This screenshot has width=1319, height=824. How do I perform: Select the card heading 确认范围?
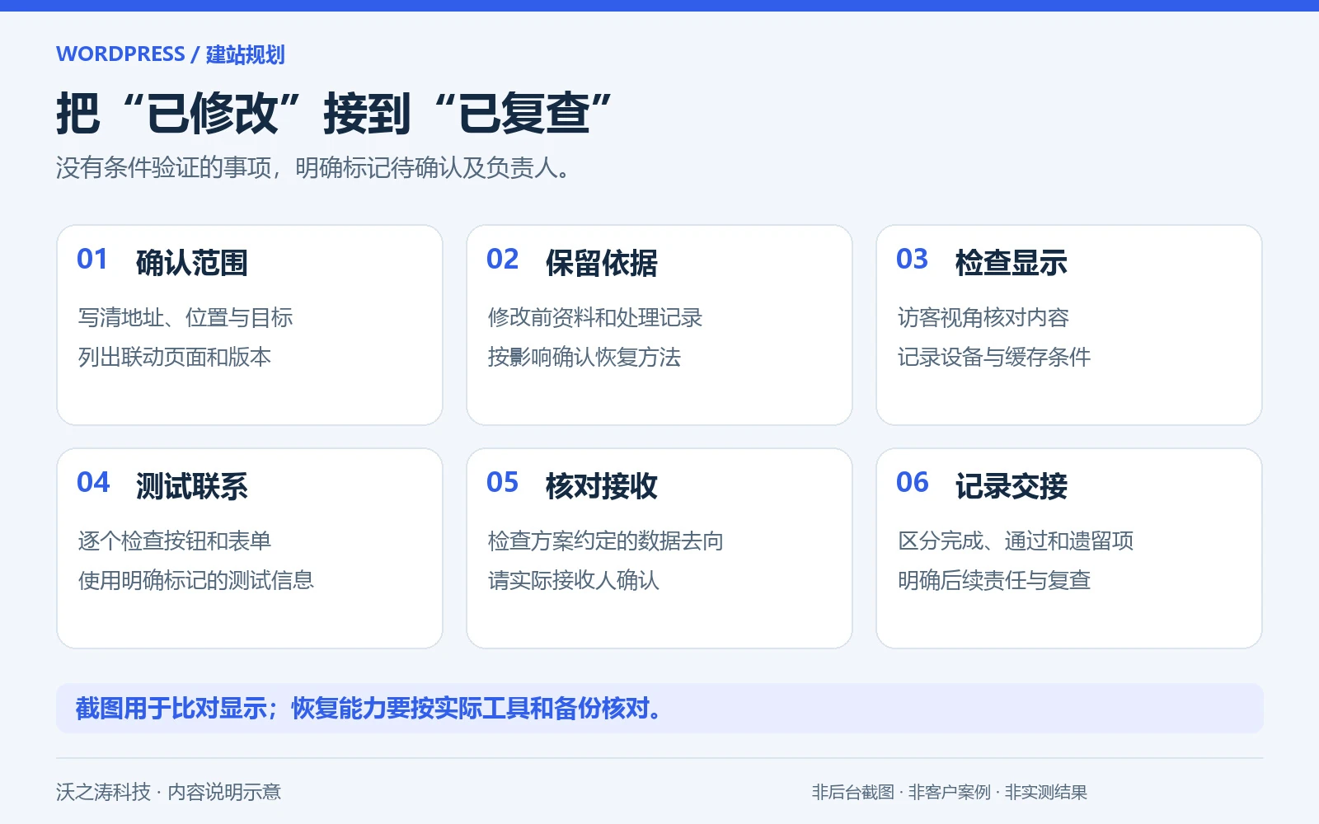pos(192,263)
